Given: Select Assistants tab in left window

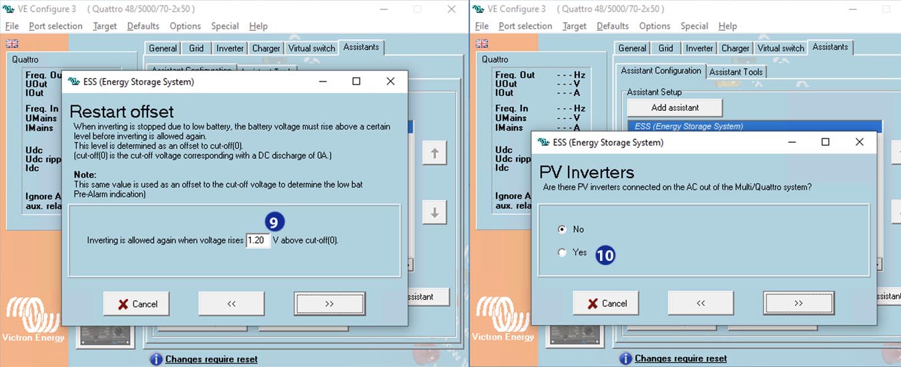Looking at the screenshot, I should click(361, 47).
